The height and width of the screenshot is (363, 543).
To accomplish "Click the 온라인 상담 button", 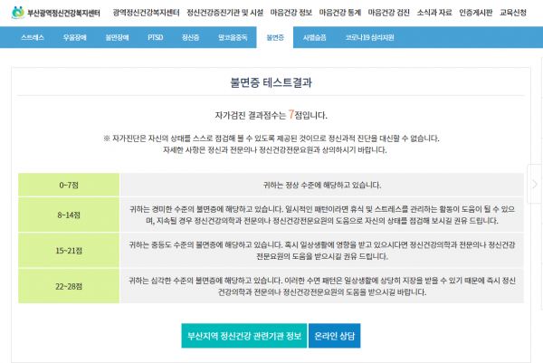I will click(334, 336).
